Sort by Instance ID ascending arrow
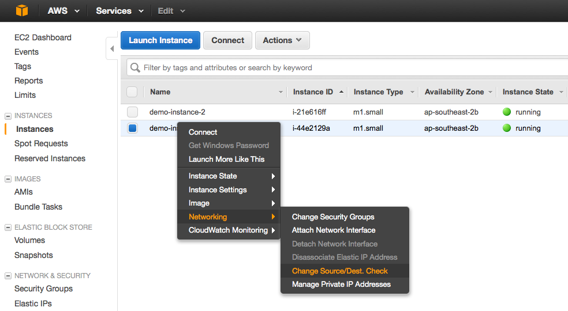568x311 pixels. pos(341,92)
